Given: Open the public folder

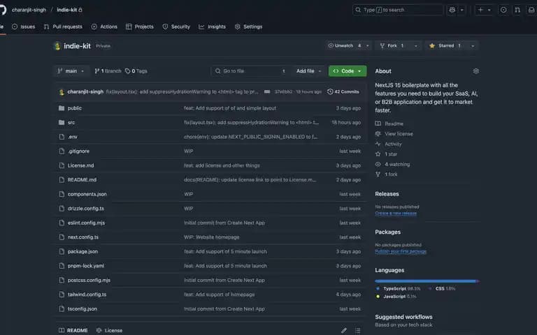Looking at the screenshot, I should 75,108.
